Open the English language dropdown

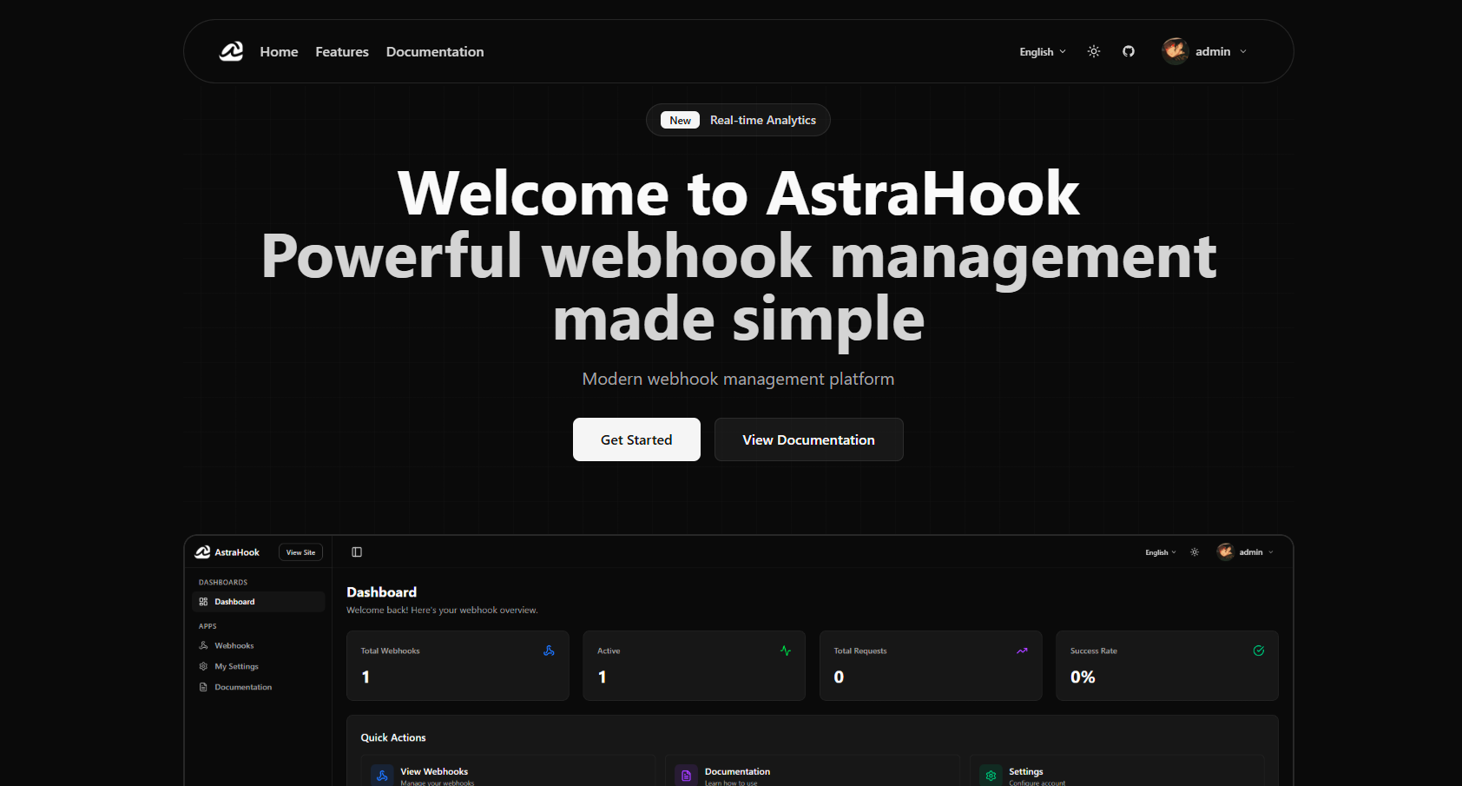1041,51
